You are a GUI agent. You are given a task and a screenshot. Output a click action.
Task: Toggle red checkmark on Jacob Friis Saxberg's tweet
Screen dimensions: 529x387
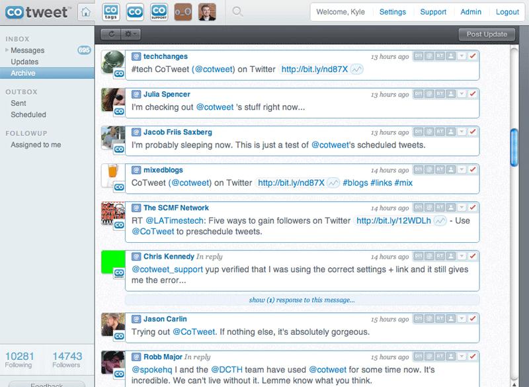473,132
